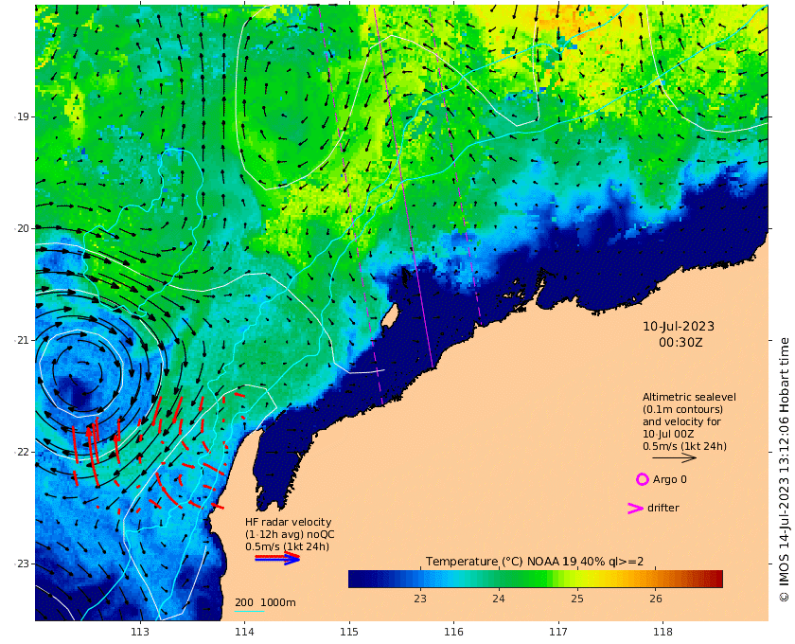The width and height of the screenshot is (795, 644).
Task: Click longitude axis label 118
Action: [x=662, y=632]
